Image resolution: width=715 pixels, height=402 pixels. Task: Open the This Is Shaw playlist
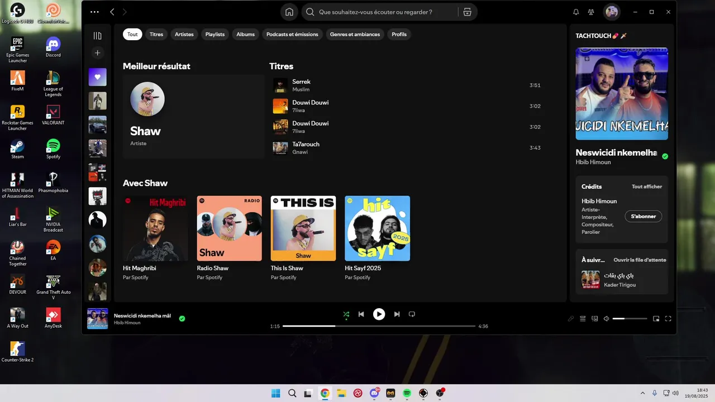point(303,237)
